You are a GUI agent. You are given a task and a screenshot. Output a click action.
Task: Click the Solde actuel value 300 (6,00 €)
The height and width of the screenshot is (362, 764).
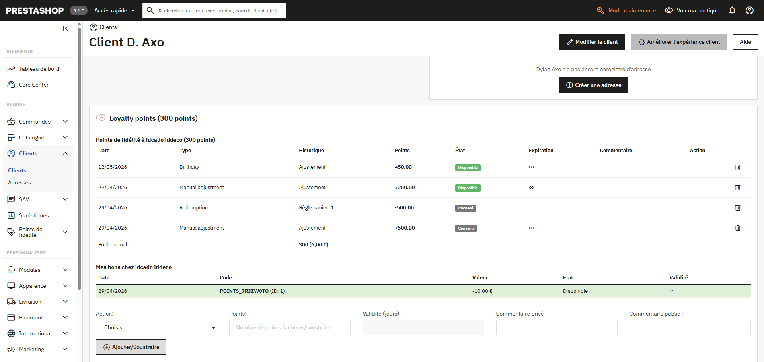pyautogui.click(x=314, y=245)
